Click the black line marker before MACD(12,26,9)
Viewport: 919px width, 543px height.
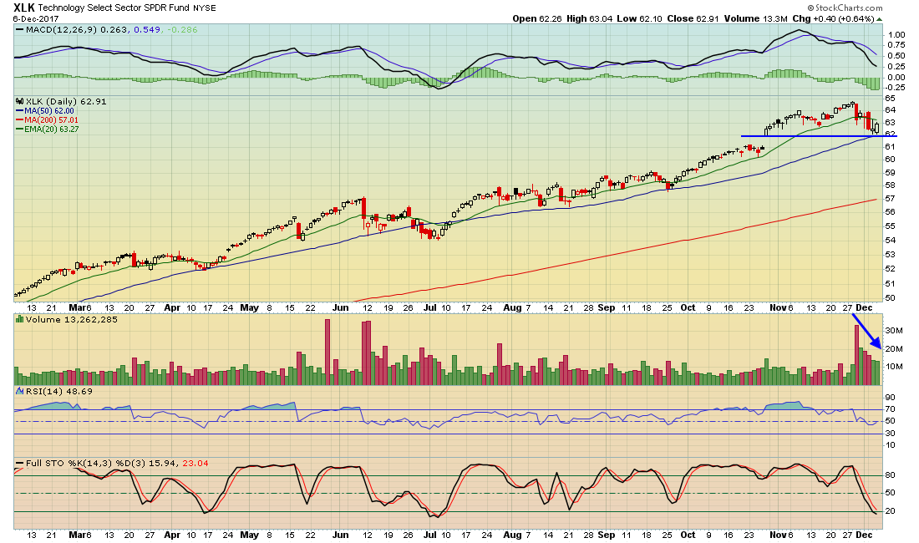click(x=19, y=29)
